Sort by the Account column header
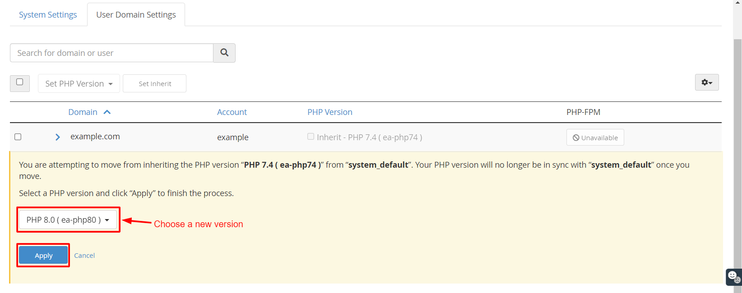Screen dimensions: 742x293 (232, 112)
